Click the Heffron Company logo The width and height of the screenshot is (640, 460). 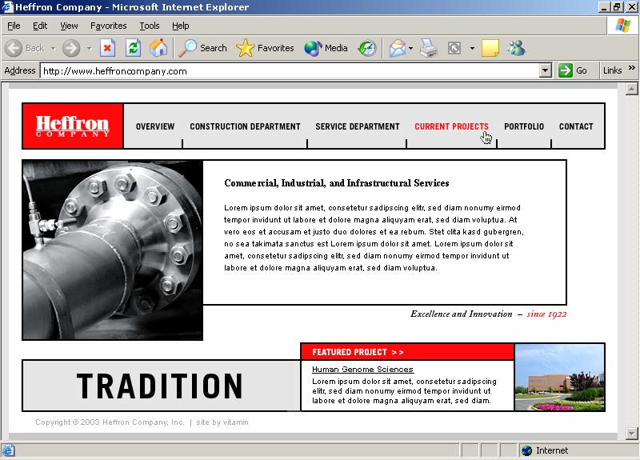point(72,126)
